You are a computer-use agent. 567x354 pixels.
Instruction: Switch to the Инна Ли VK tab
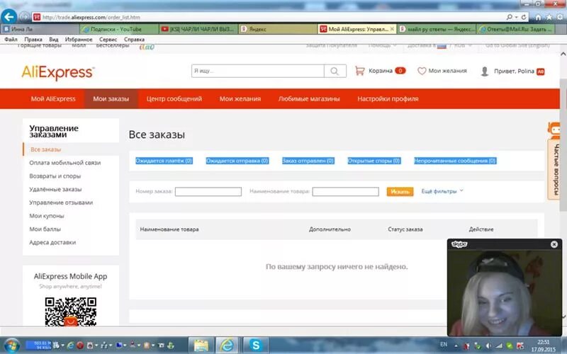[40, 29]
